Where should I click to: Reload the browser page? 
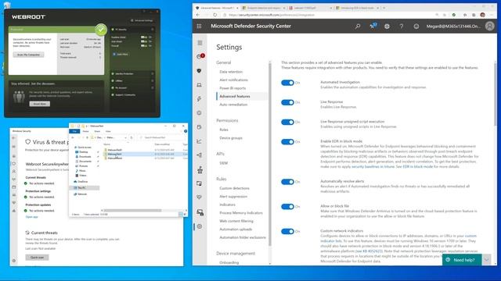pos(215,15)
